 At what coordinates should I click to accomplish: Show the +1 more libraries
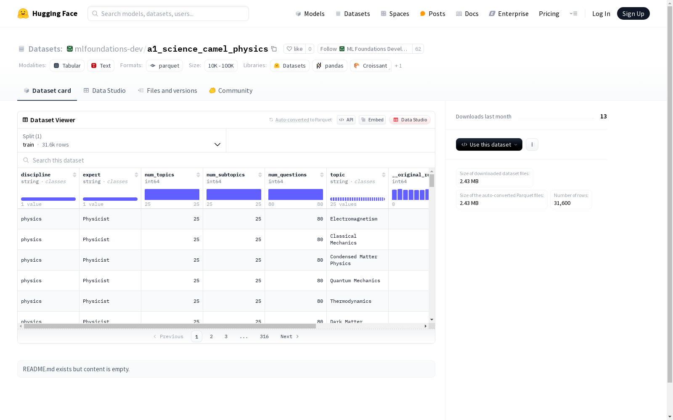(x=398, y=66)
